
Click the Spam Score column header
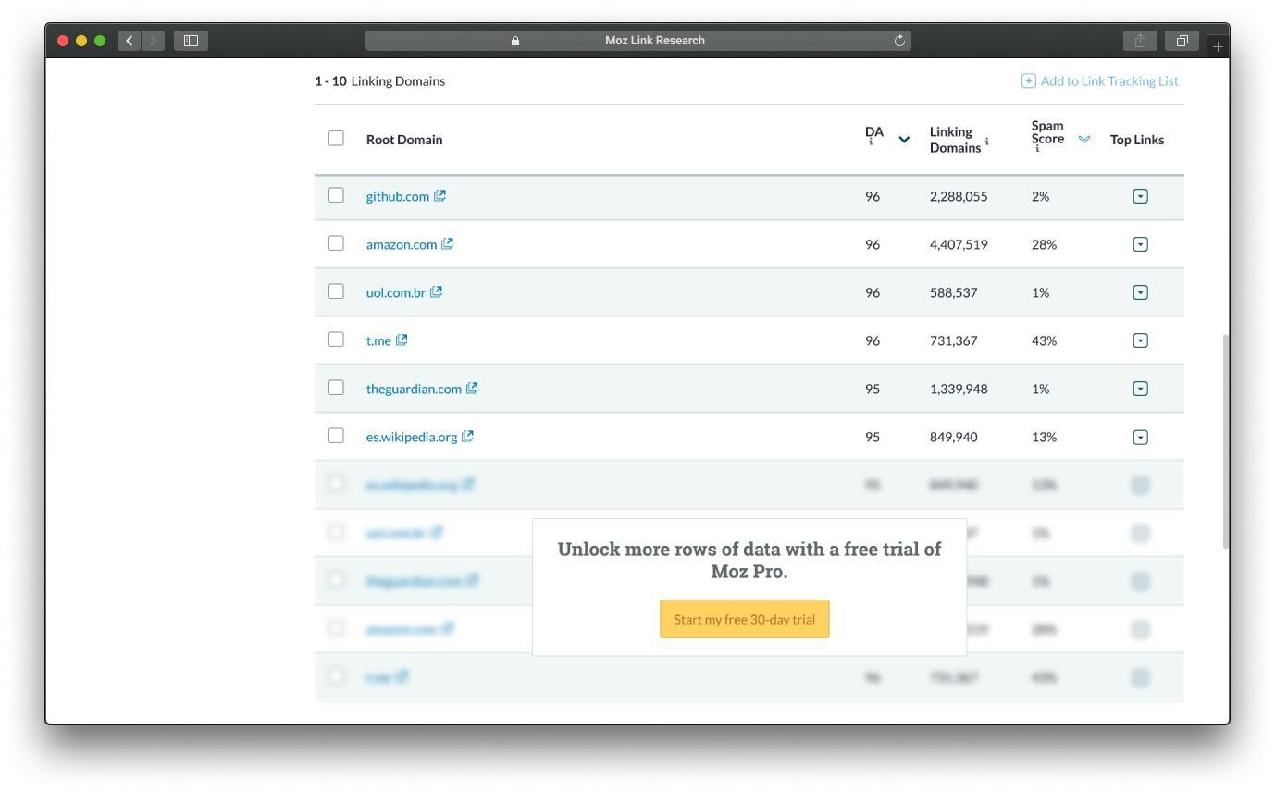[1047, 132]
